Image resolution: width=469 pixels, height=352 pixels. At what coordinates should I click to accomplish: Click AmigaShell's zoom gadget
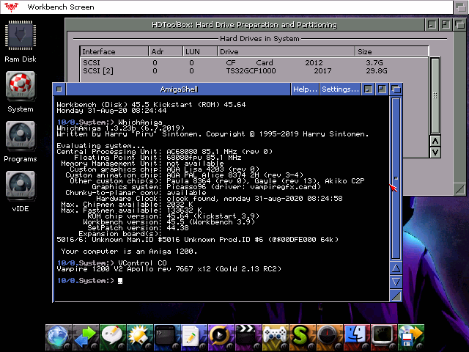[382, 89]
